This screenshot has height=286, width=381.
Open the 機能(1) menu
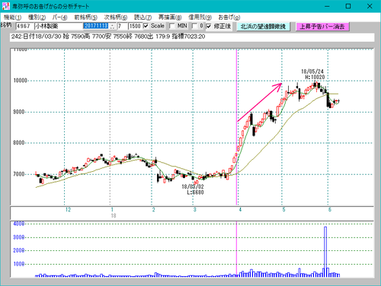[13, 17]
